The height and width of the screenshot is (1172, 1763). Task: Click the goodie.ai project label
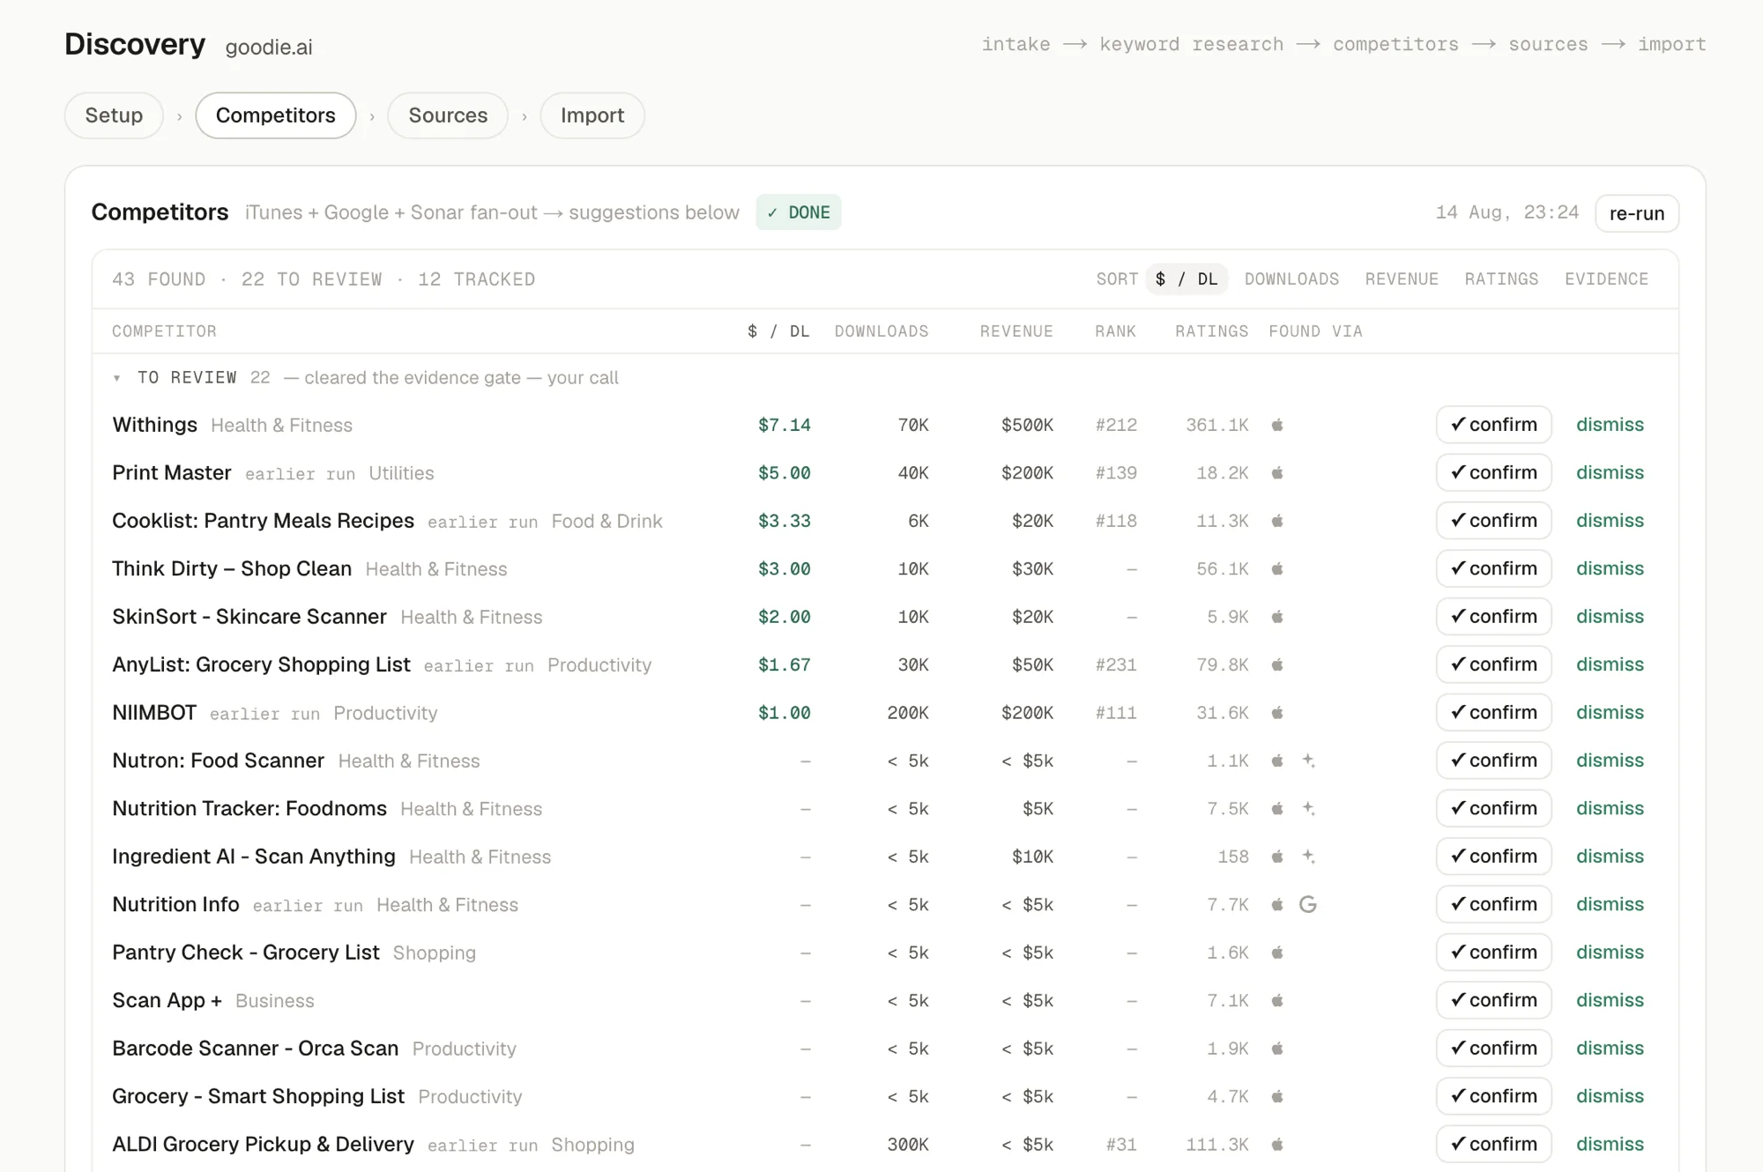(269, 48)
